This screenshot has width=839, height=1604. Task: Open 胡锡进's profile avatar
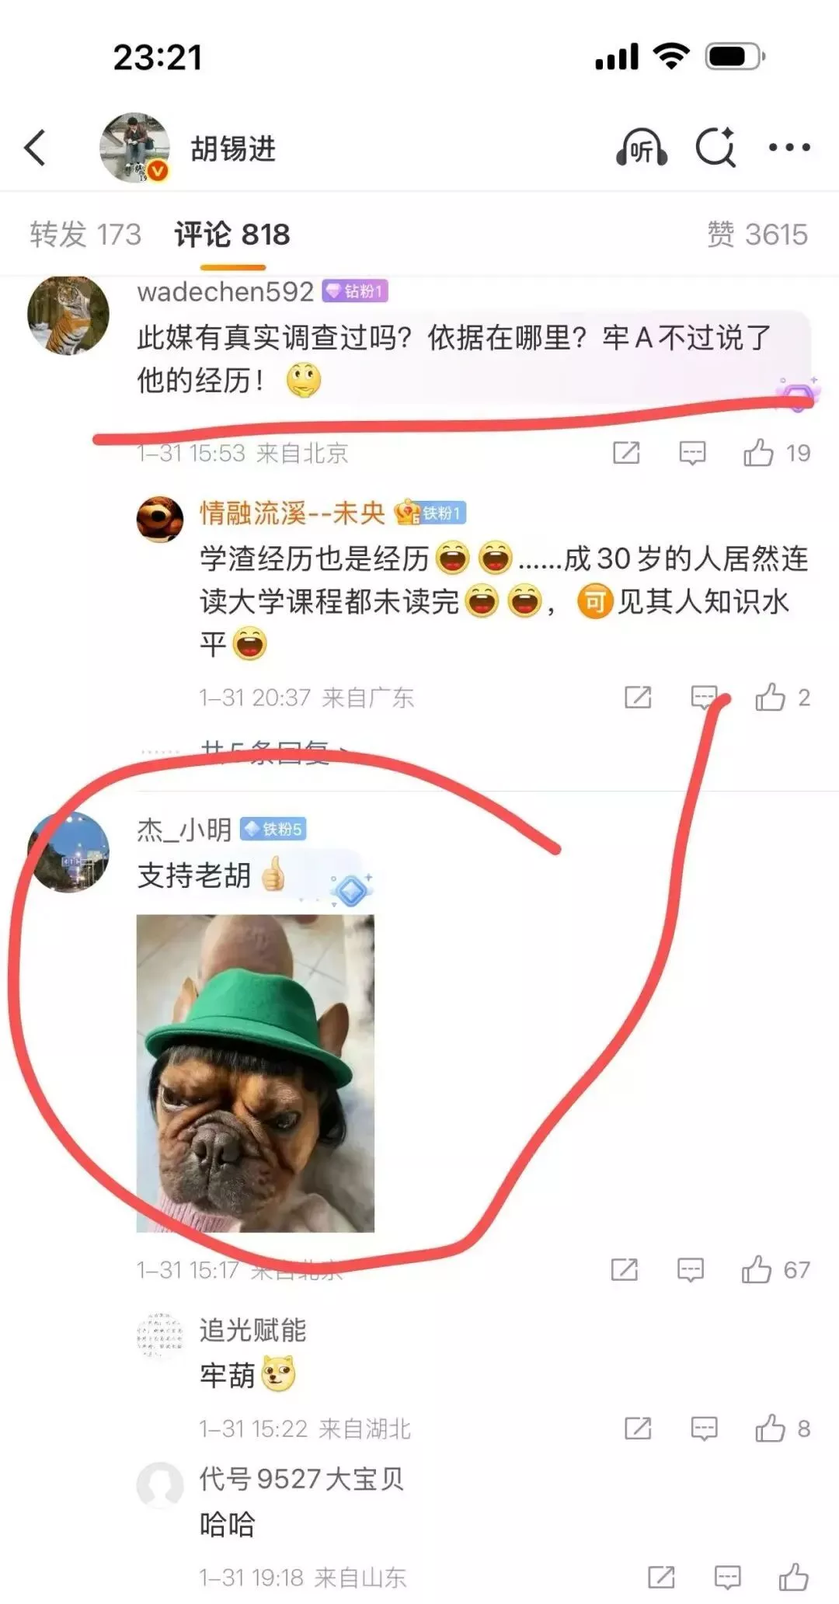coord(135,148)
